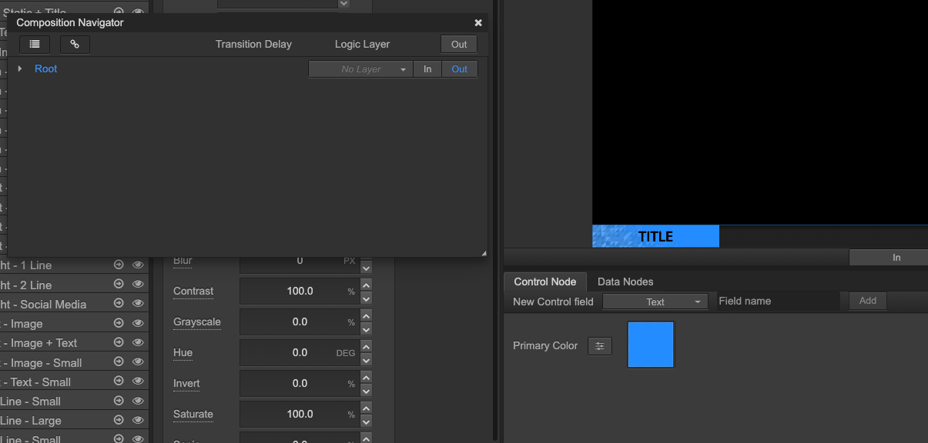This screenshot has height=443, width=928.
Task: Click the chain link icon in Composition Navigator
Action: tap(75, 45)
